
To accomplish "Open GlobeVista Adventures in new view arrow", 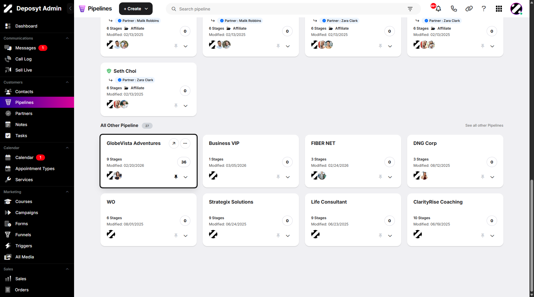I will coord(174,143).
